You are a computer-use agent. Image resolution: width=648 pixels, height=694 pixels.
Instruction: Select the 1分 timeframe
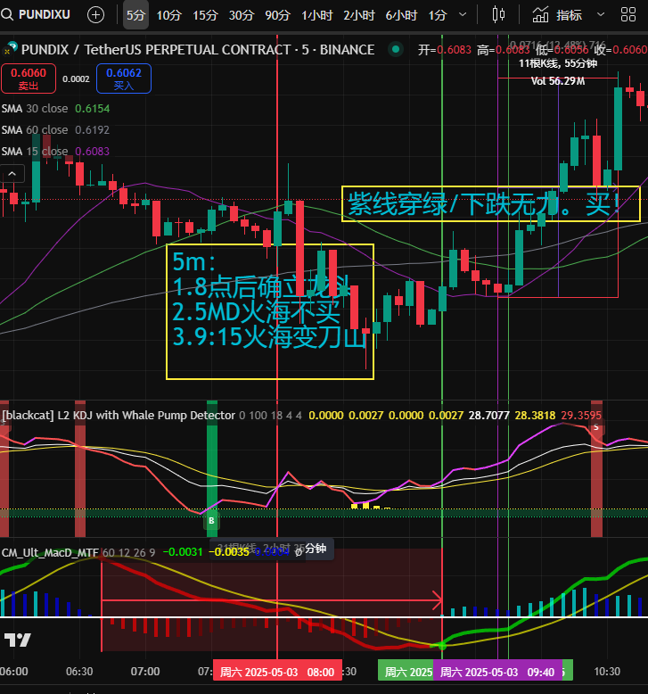438,15
